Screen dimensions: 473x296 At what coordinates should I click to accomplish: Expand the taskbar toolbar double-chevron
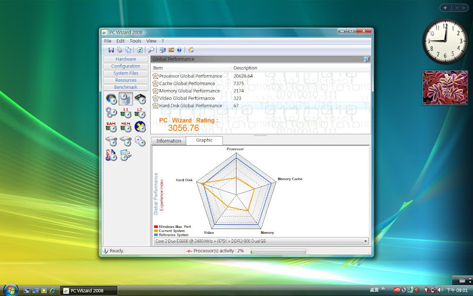tap(383, 289)
